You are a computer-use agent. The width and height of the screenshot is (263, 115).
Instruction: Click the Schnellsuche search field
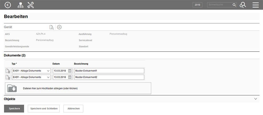(219, 5)
